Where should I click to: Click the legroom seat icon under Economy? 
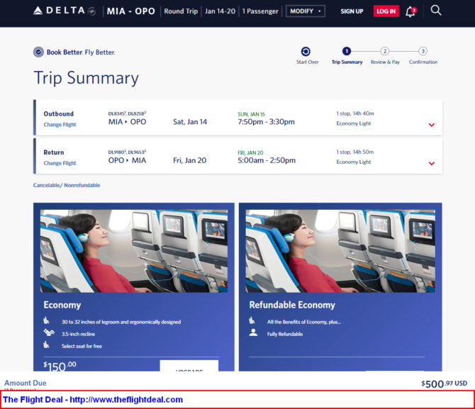[46, 320]
